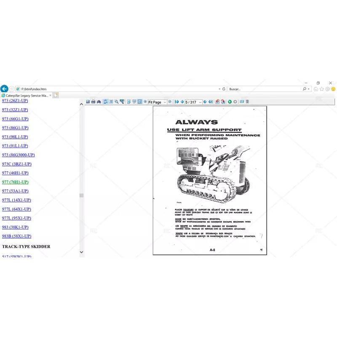Image resolution: width=337 pixels, height=337 pixels.
Task: Switch to Caterpillar Legacy Service Manual tab
Action: point(27,96)
